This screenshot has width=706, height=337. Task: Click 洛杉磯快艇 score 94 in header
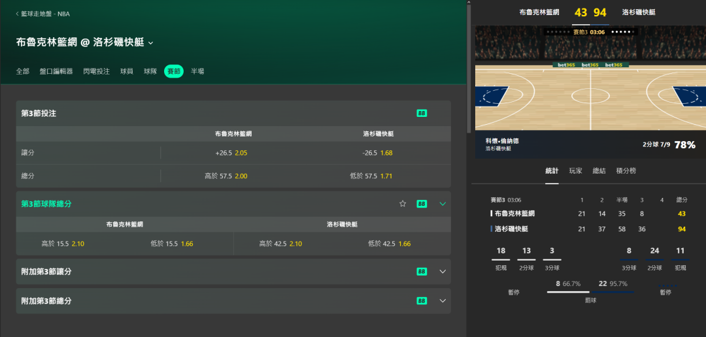[599, 12]
